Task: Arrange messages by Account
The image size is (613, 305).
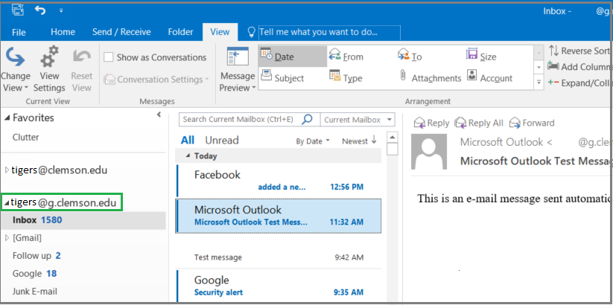Action: [x=490, y=78]
